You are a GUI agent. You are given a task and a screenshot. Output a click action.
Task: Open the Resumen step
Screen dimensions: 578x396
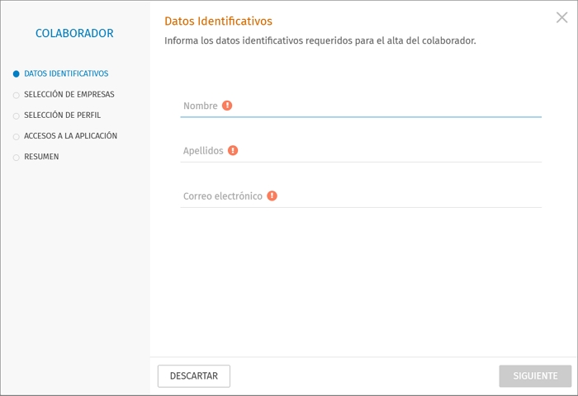point(41,157)
